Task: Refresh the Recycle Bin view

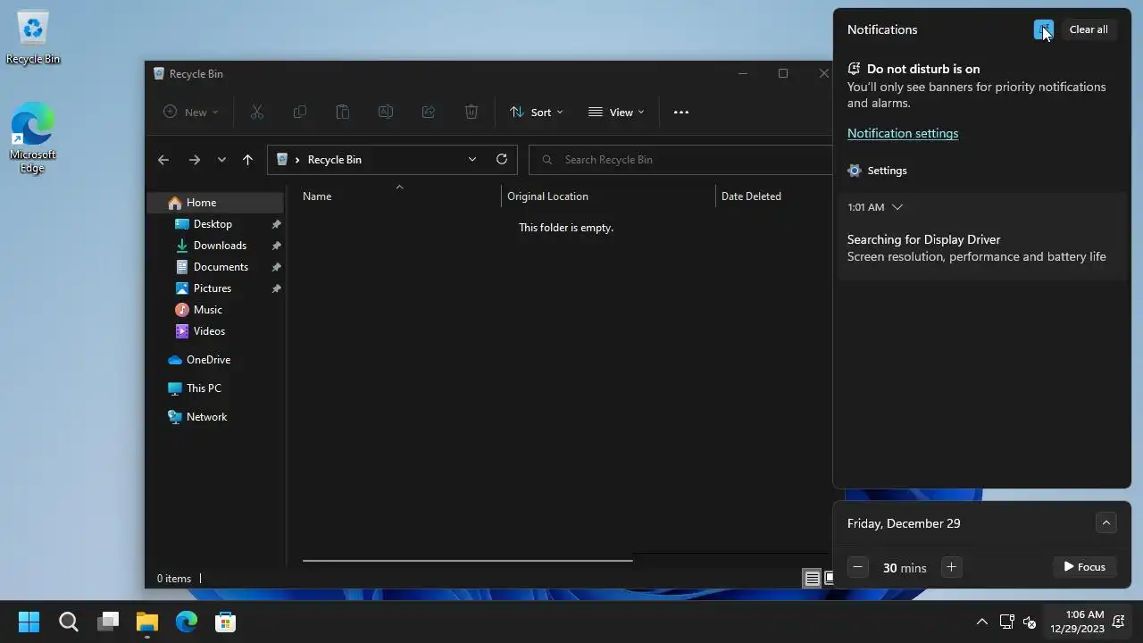Action: (x=502, y=159)
